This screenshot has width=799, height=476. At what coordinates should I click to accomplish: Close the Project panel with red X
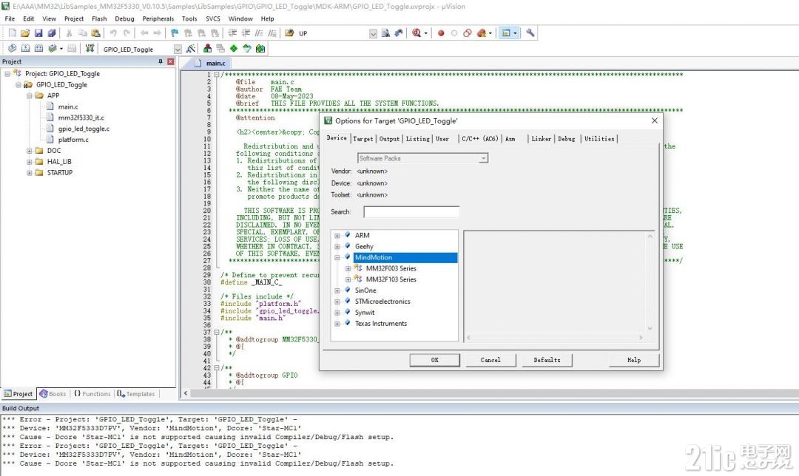click(x=171, y=61)
